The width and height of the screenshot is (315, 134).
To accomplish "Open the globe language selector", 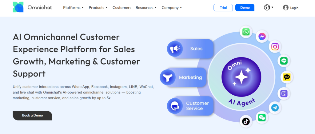I will point(268,7).
